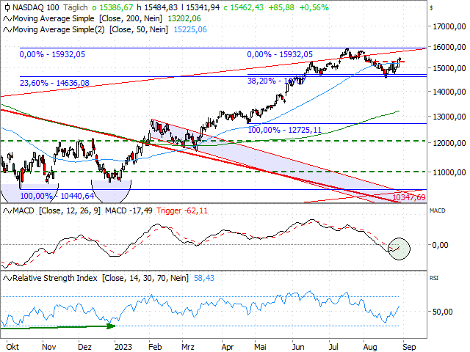
Task: Click the 11000,00 price axis label
Action: (449, 172)
